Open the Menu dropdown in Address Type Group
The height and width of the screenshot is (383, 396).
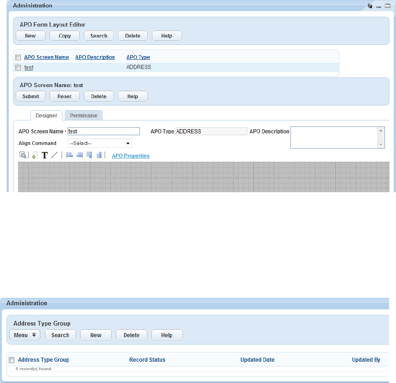pos(25,335)
